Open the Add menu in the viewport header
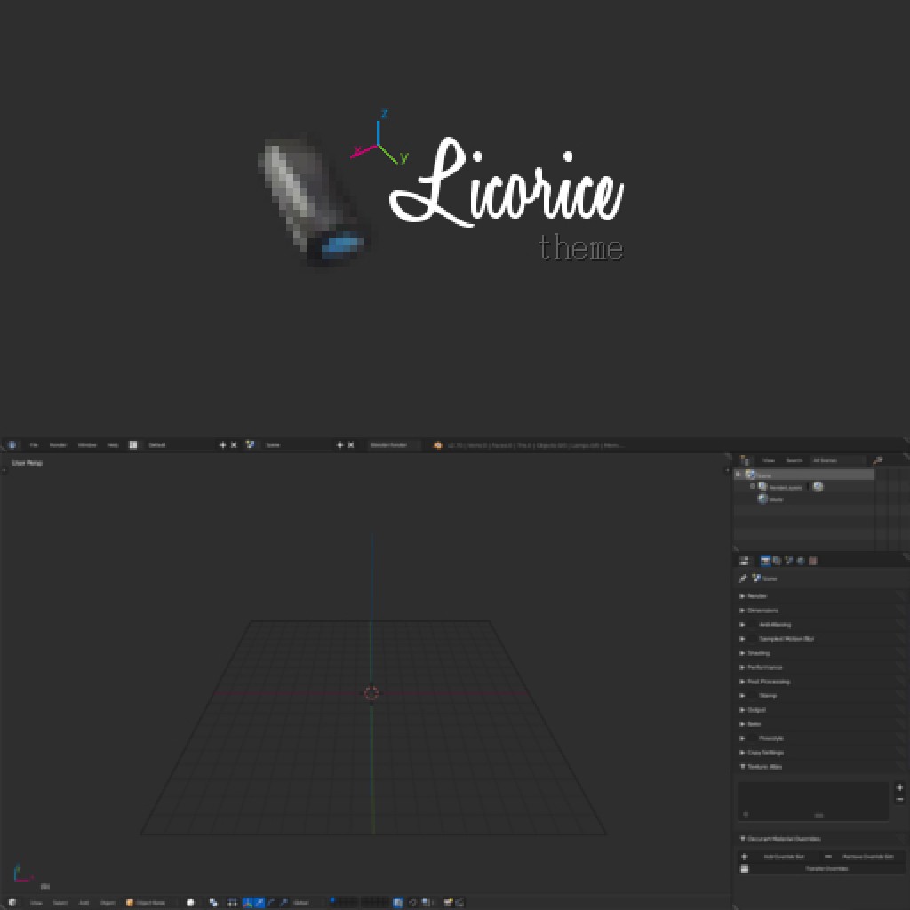 coord(85,903)
